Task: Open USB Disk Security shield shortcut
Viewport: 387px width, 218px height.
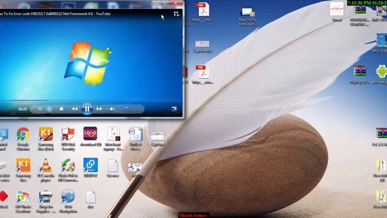Action: 68,139
